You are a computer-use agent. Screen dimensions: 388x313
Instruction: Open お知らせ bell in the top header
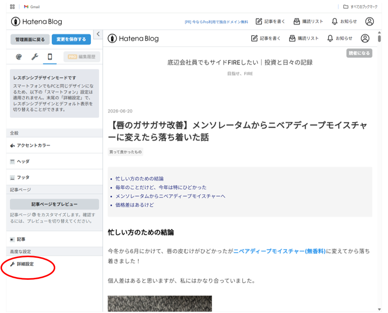pos(344,22)
